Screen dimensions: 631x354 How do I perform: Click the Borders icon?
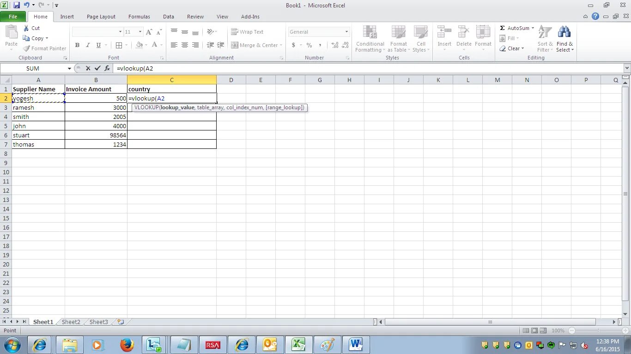point(119,45)
